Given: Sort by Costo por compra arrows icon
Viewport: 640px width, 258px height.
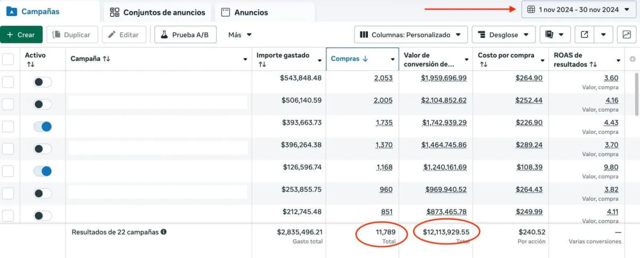Looking at the screenshot, I should [x=483, y=64].
